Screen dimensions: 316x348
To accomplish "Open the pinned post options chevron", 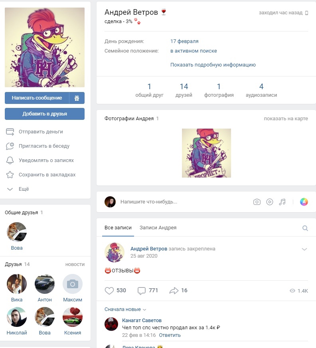I will [304, 249].
